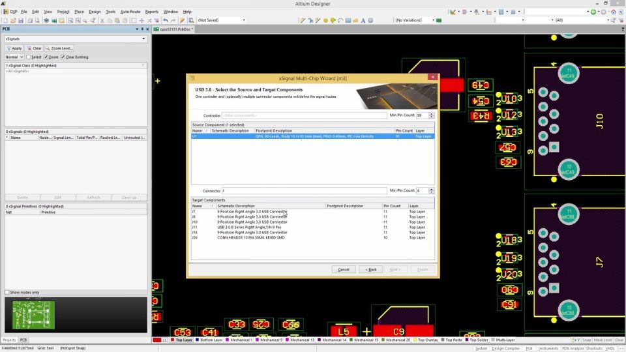Select the cyps53131.PcbDoc document tab
This screenshot has height=352, width=626.
(x=173, y=29)
